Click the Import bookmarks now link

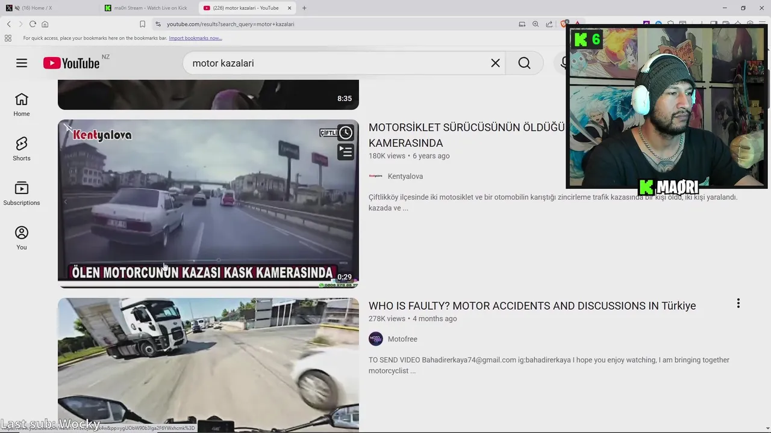195,38
